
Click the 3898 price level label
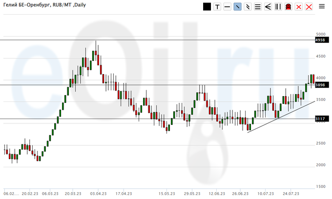tap(320, 85)
